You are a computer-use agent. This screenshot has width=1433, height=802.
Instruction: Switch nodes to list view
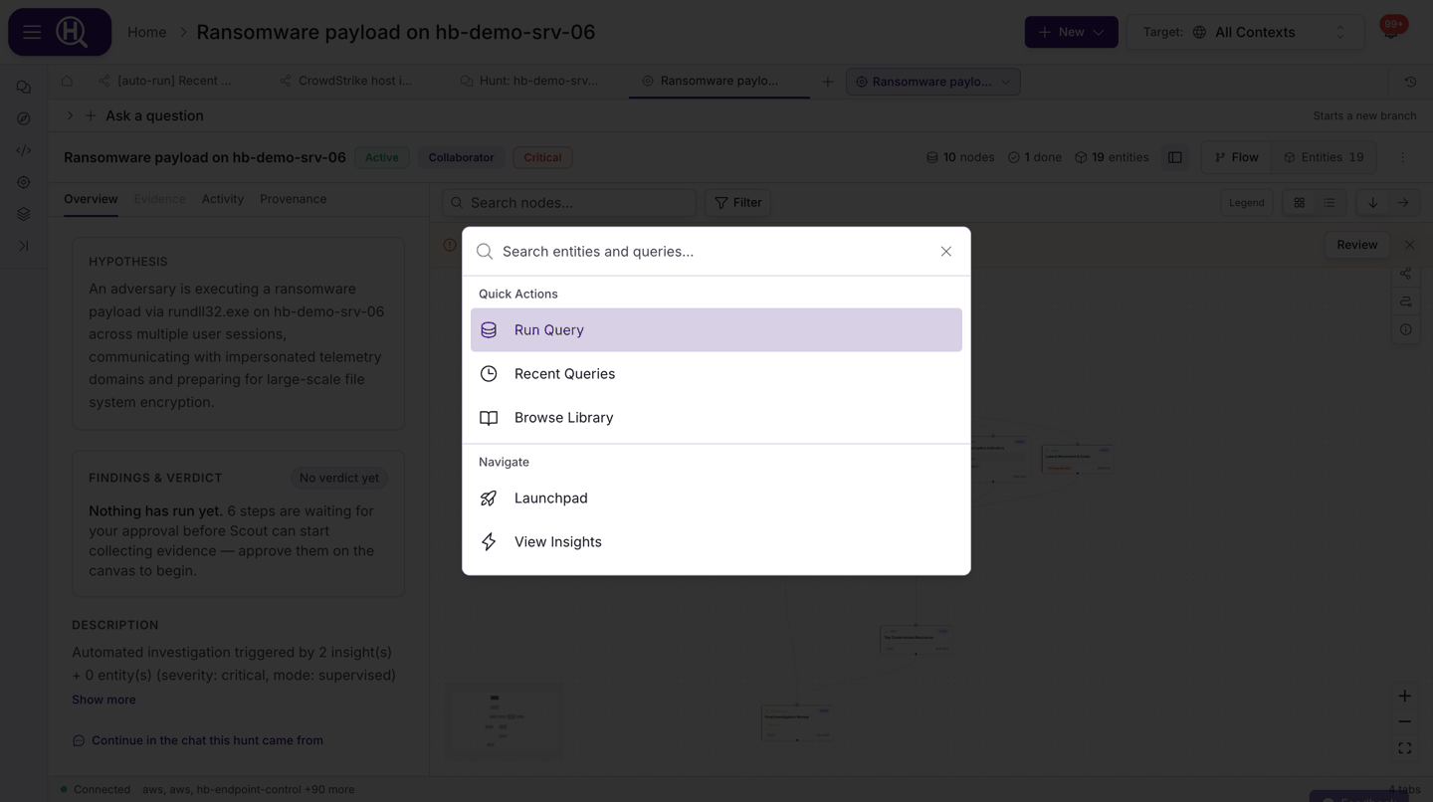[x=1330, y=203]
